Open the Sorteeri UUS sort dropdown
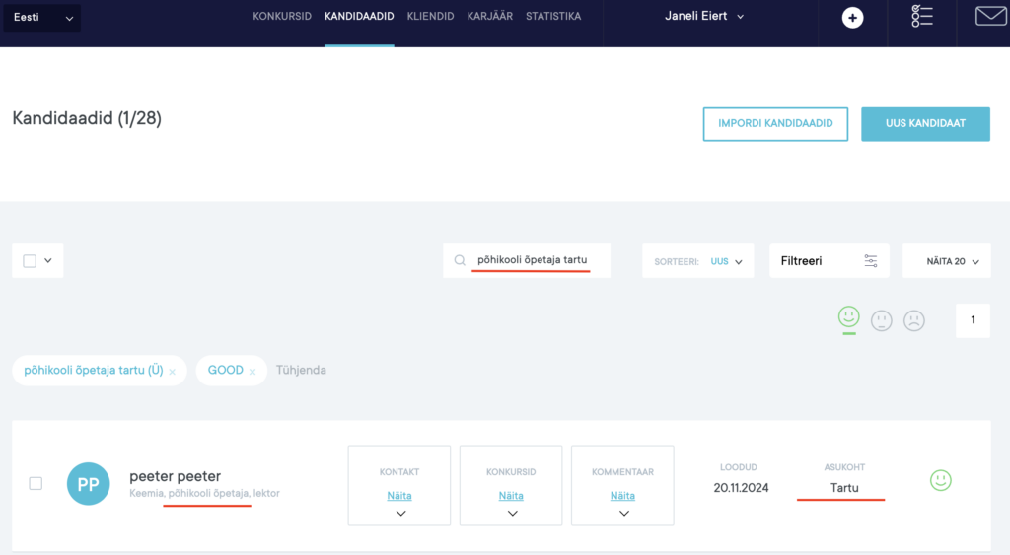Image resolution: width=1010 pixels, height=555 pixels. (x=698, y=261)
